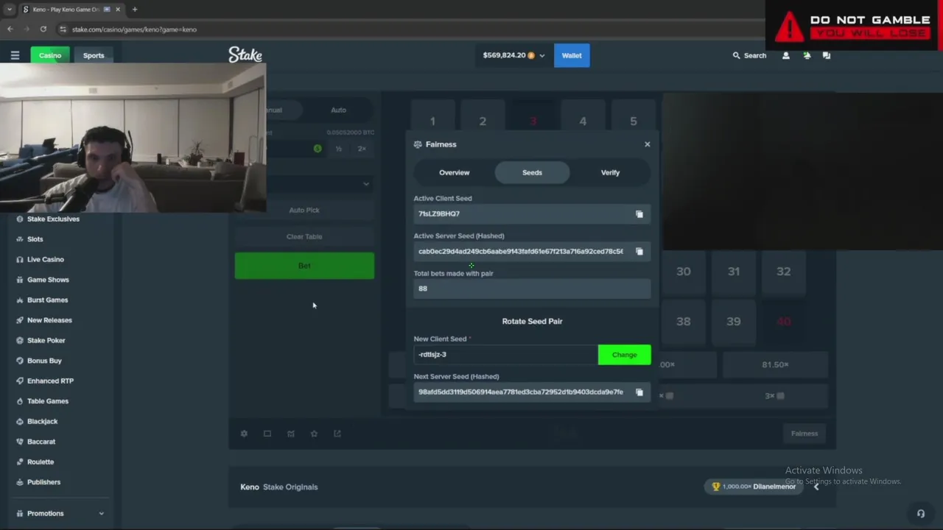Click the trophy 1,000.00× Dilanelmenor badge
This screenshot has height=530, width=943.
point(753,487)
